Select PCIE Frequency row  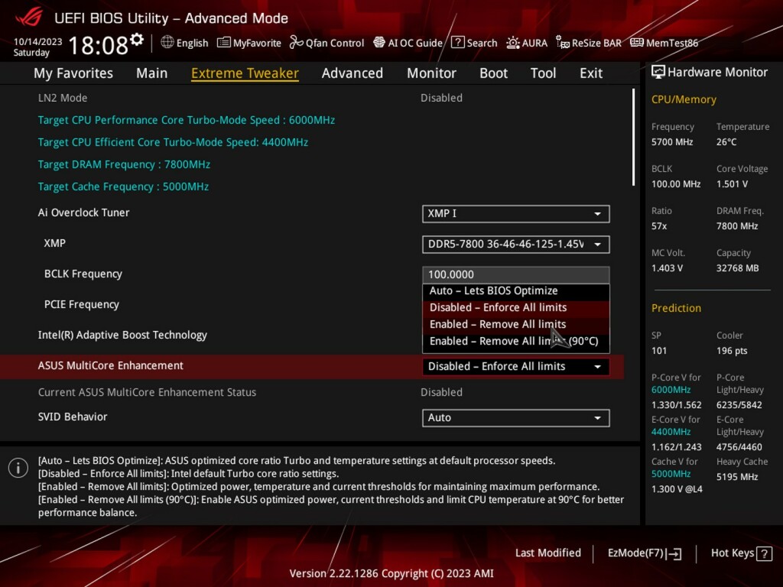click(312, 304)
